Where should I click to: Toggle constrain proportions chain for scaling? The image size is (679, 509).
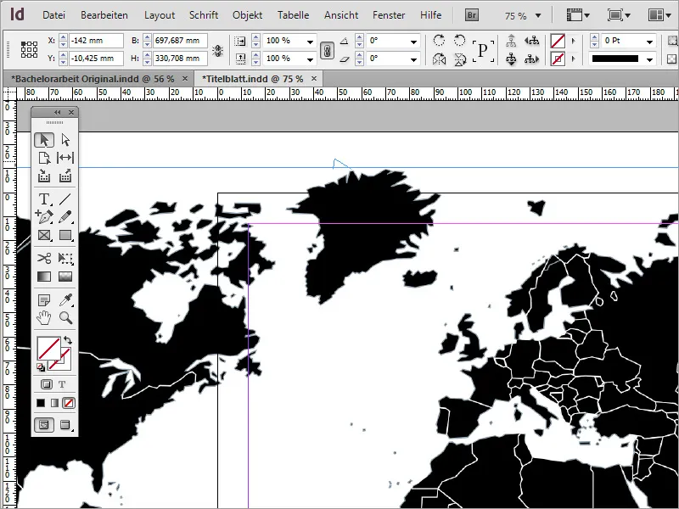[327, 51]
